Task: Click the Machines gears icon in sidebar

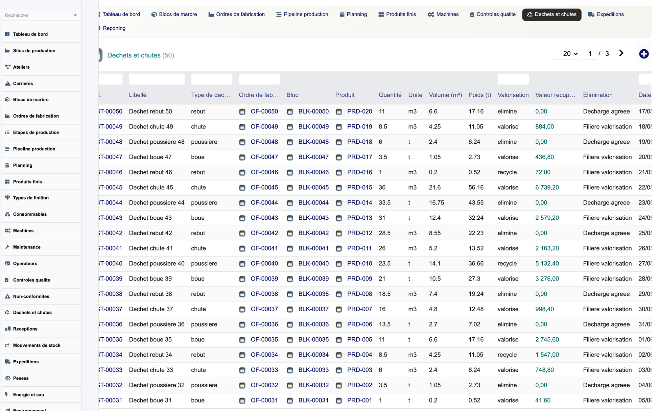Action: tap(7, 231)
